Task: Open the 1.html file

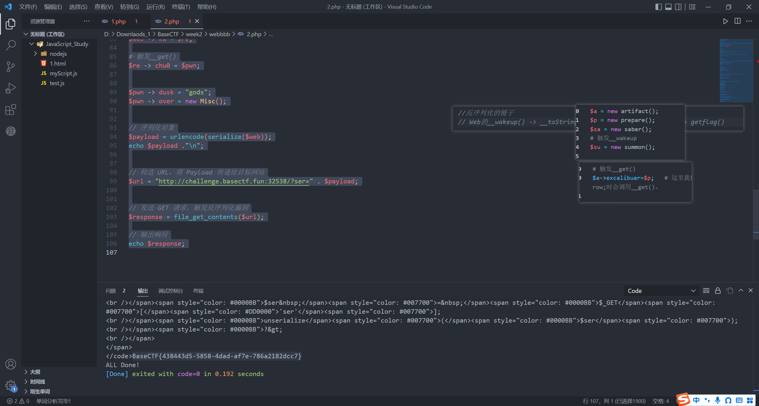Action: 58,64
